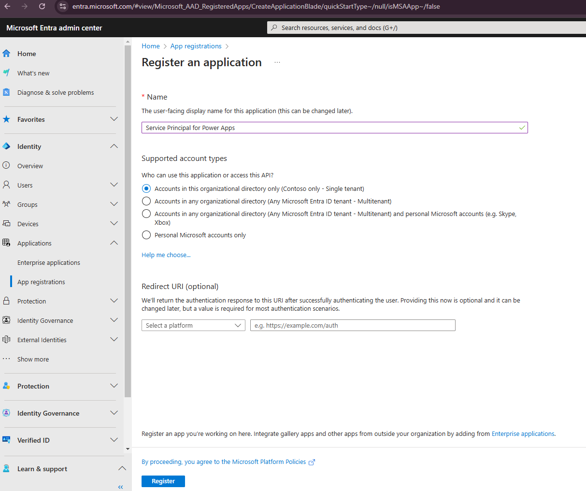The image size is (586, 491).
Task: Expand the External Identities chevron
Action: click(x=114, y=339)
